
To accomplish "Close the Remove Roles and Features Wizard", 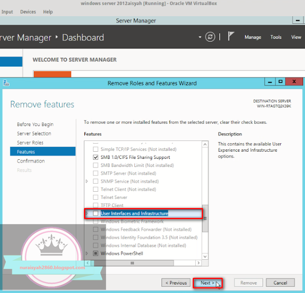I will pyautogui.click(x=294, y=82).
